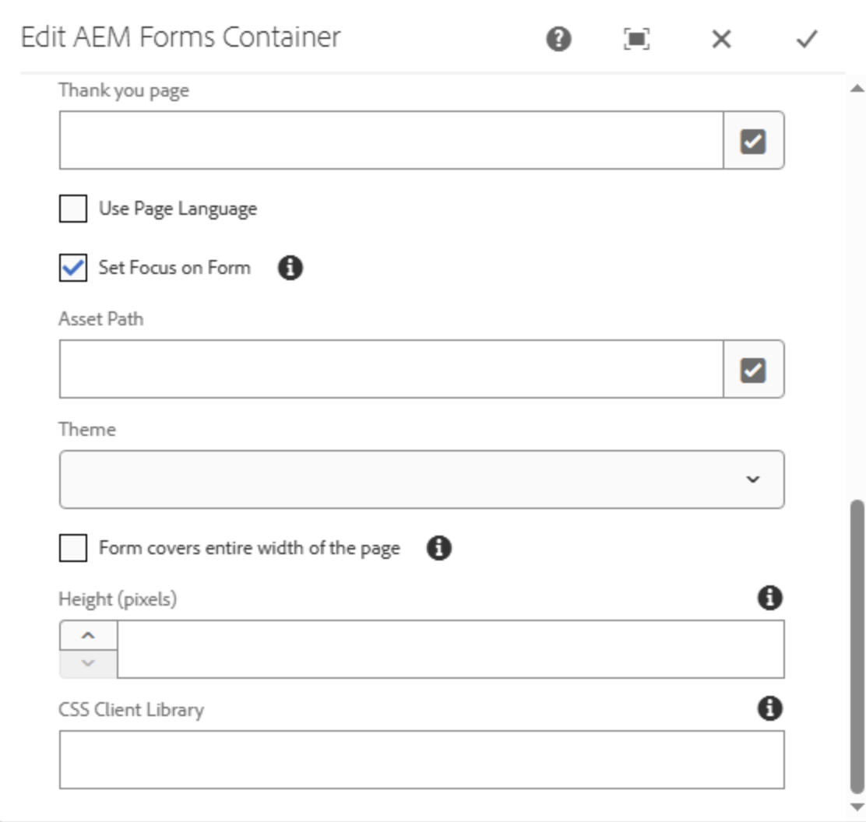Open path browser for Asset Path
The width and height of the screenshot is (866, 822).
(x=753, y=369)
